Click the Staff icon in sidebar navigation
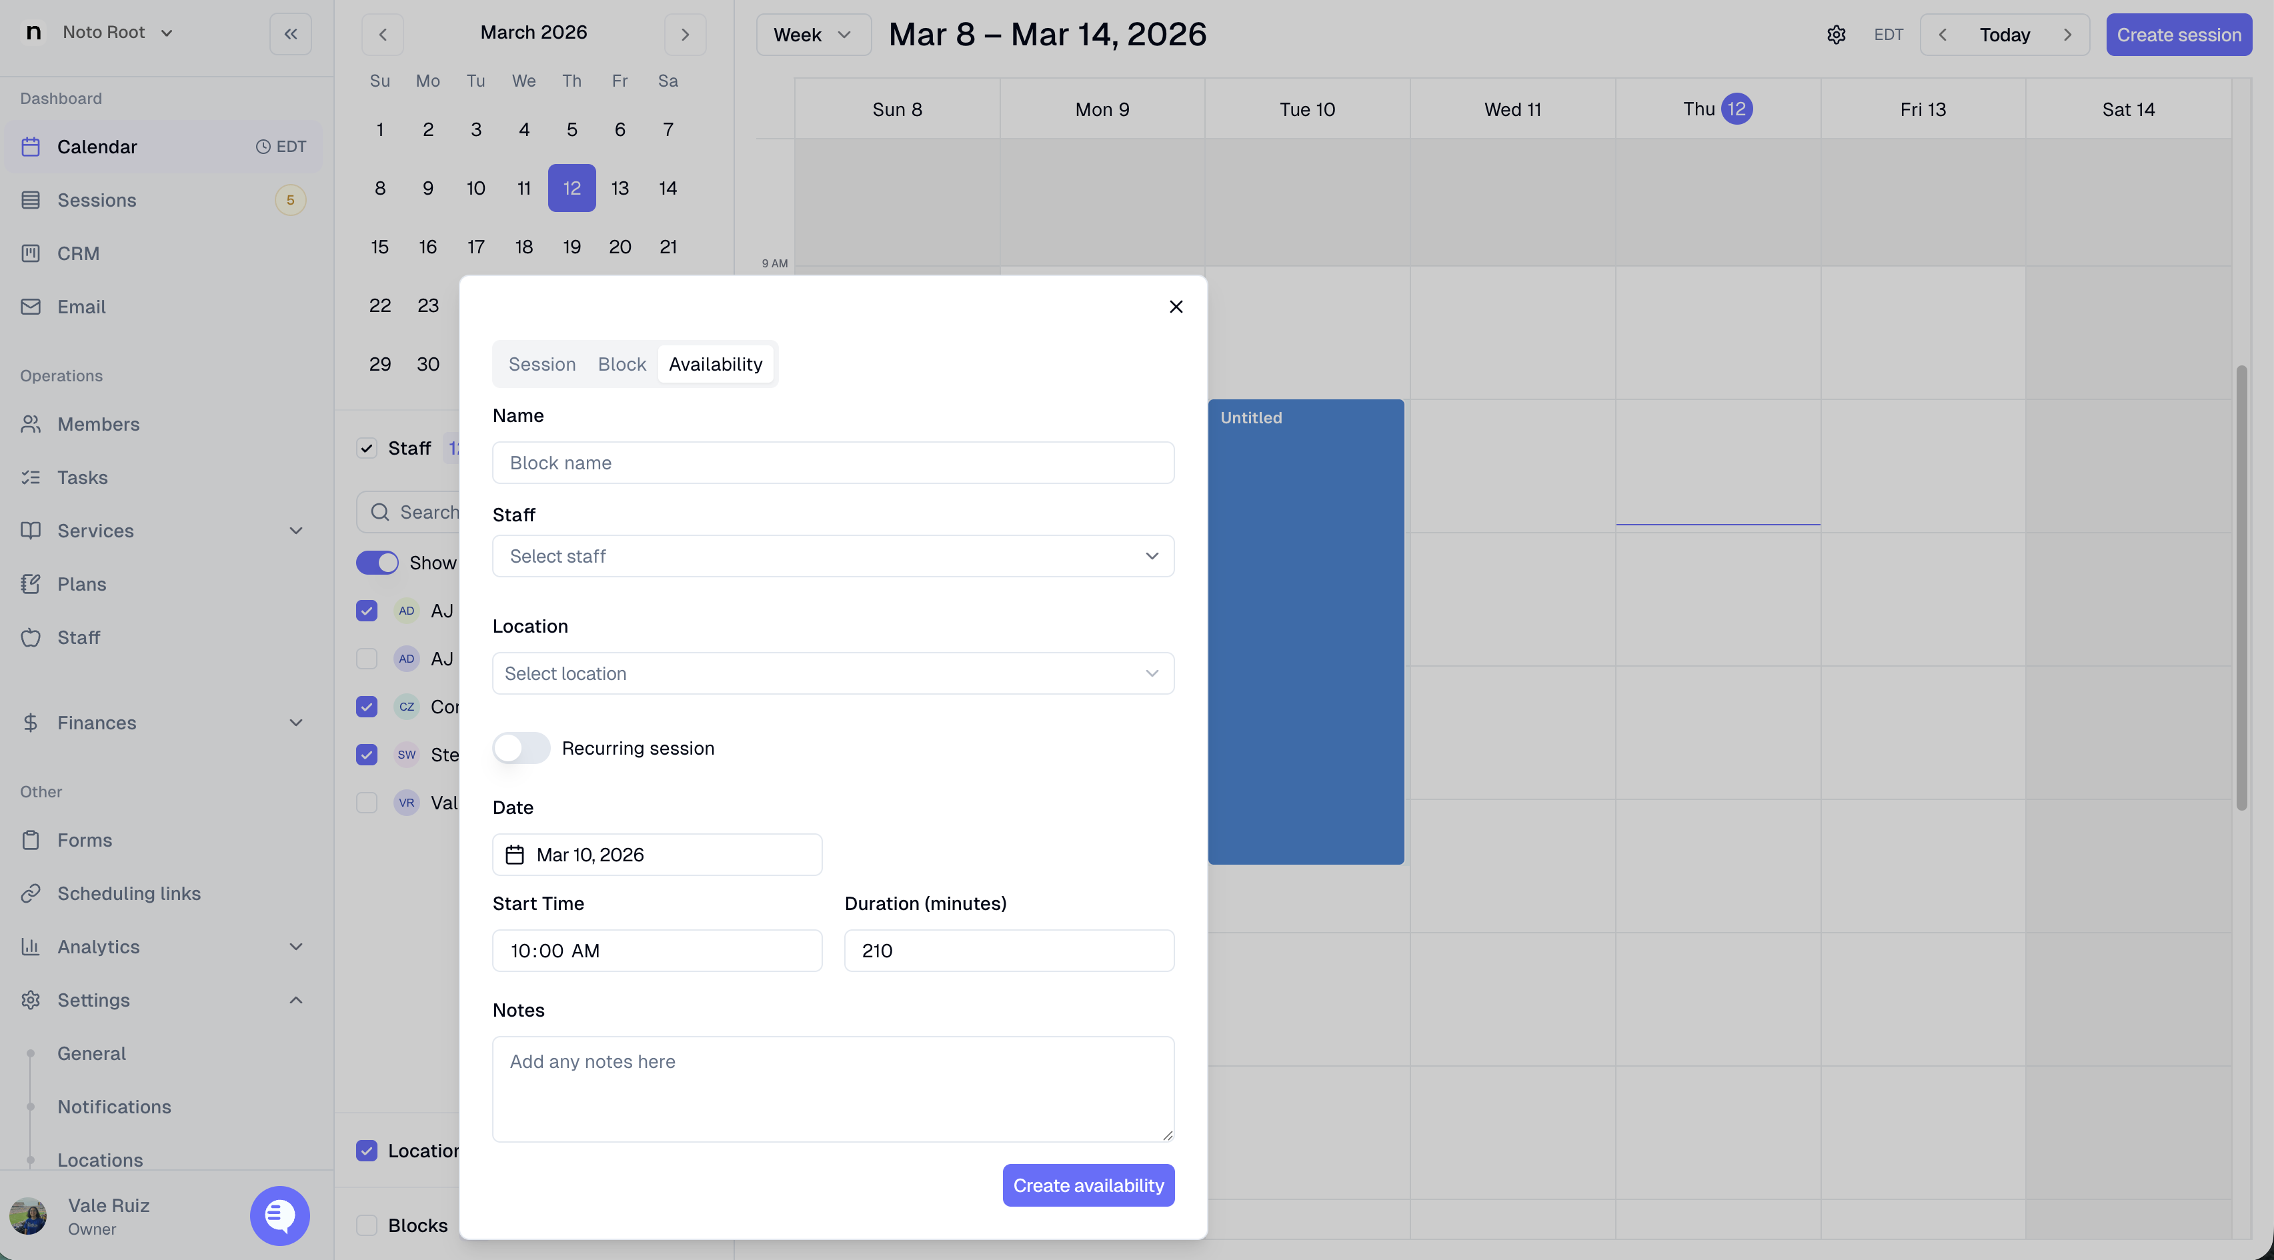The height and width of the screenshot is (1260, 2274). [31, 638]
